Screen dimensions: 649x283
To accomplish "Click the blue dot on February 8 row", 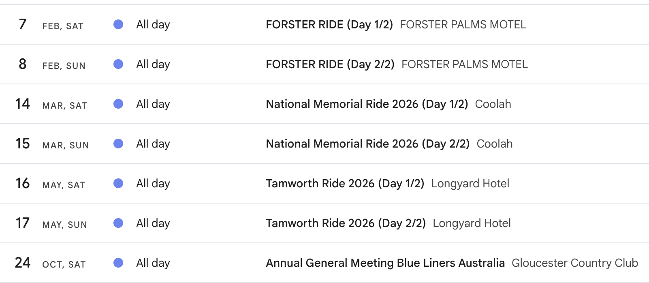I will [118, 64].
